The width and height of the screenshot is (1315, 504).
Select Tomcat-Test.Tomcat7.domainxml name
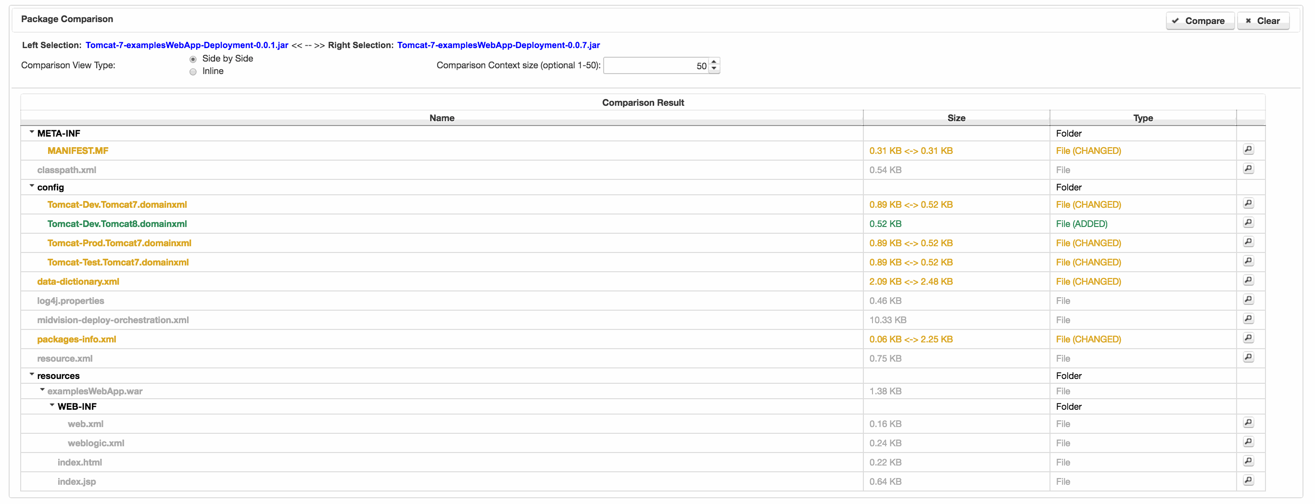118,263
